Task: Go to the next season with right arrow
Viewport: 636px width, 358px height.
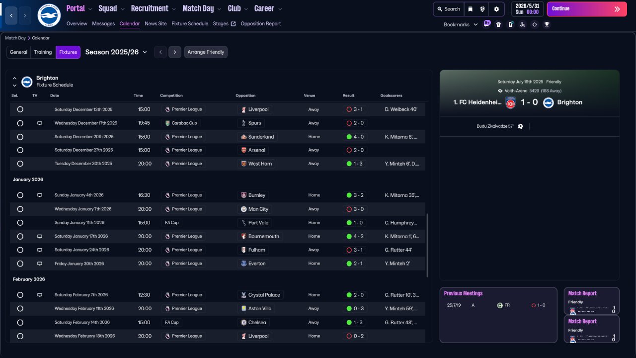Action: pyautogui.click(x=174, y=52)
